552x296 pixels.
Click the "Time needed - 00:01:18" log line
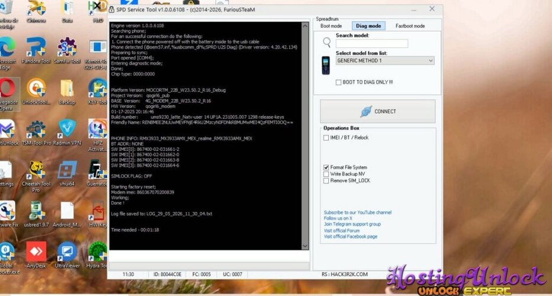click(x=135, y=230)
